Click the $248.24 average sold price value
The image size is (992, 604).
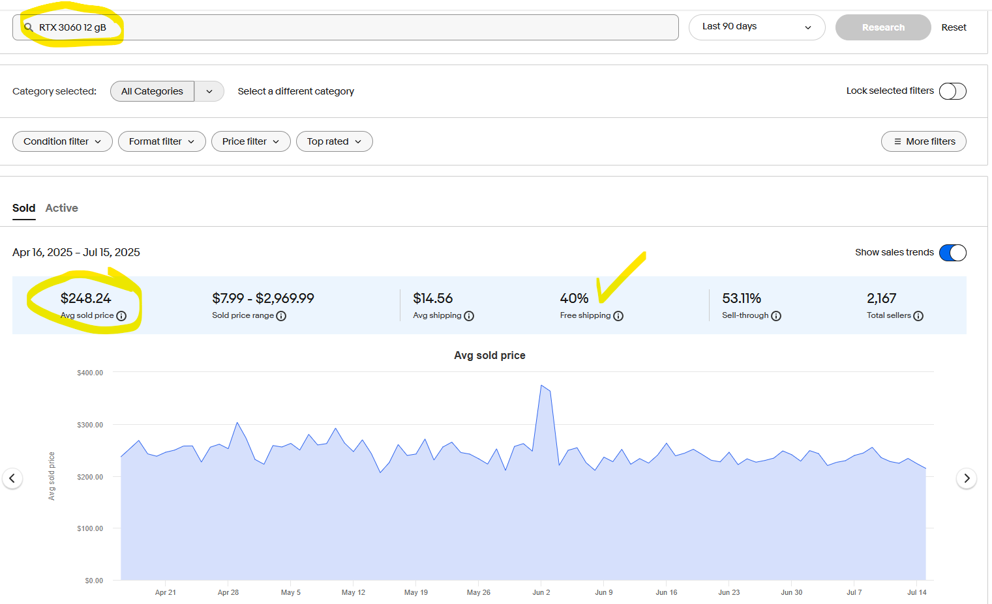pyautogui.click(x=86, y=298)
